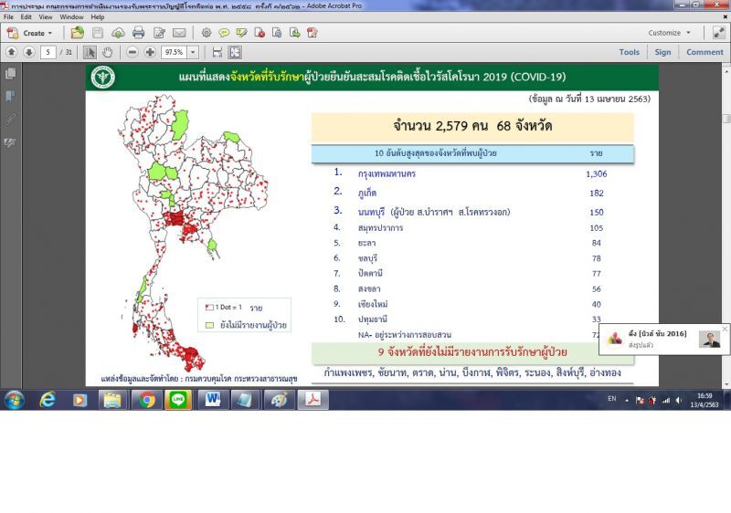Screen dimensions: 731x513
Task: Open the Customize toolbar dropdown
Action: [669, 33]
